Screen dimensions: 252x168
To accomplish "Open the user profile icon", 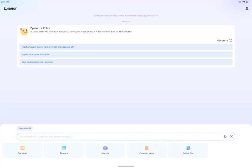I will tap(247, 8).
